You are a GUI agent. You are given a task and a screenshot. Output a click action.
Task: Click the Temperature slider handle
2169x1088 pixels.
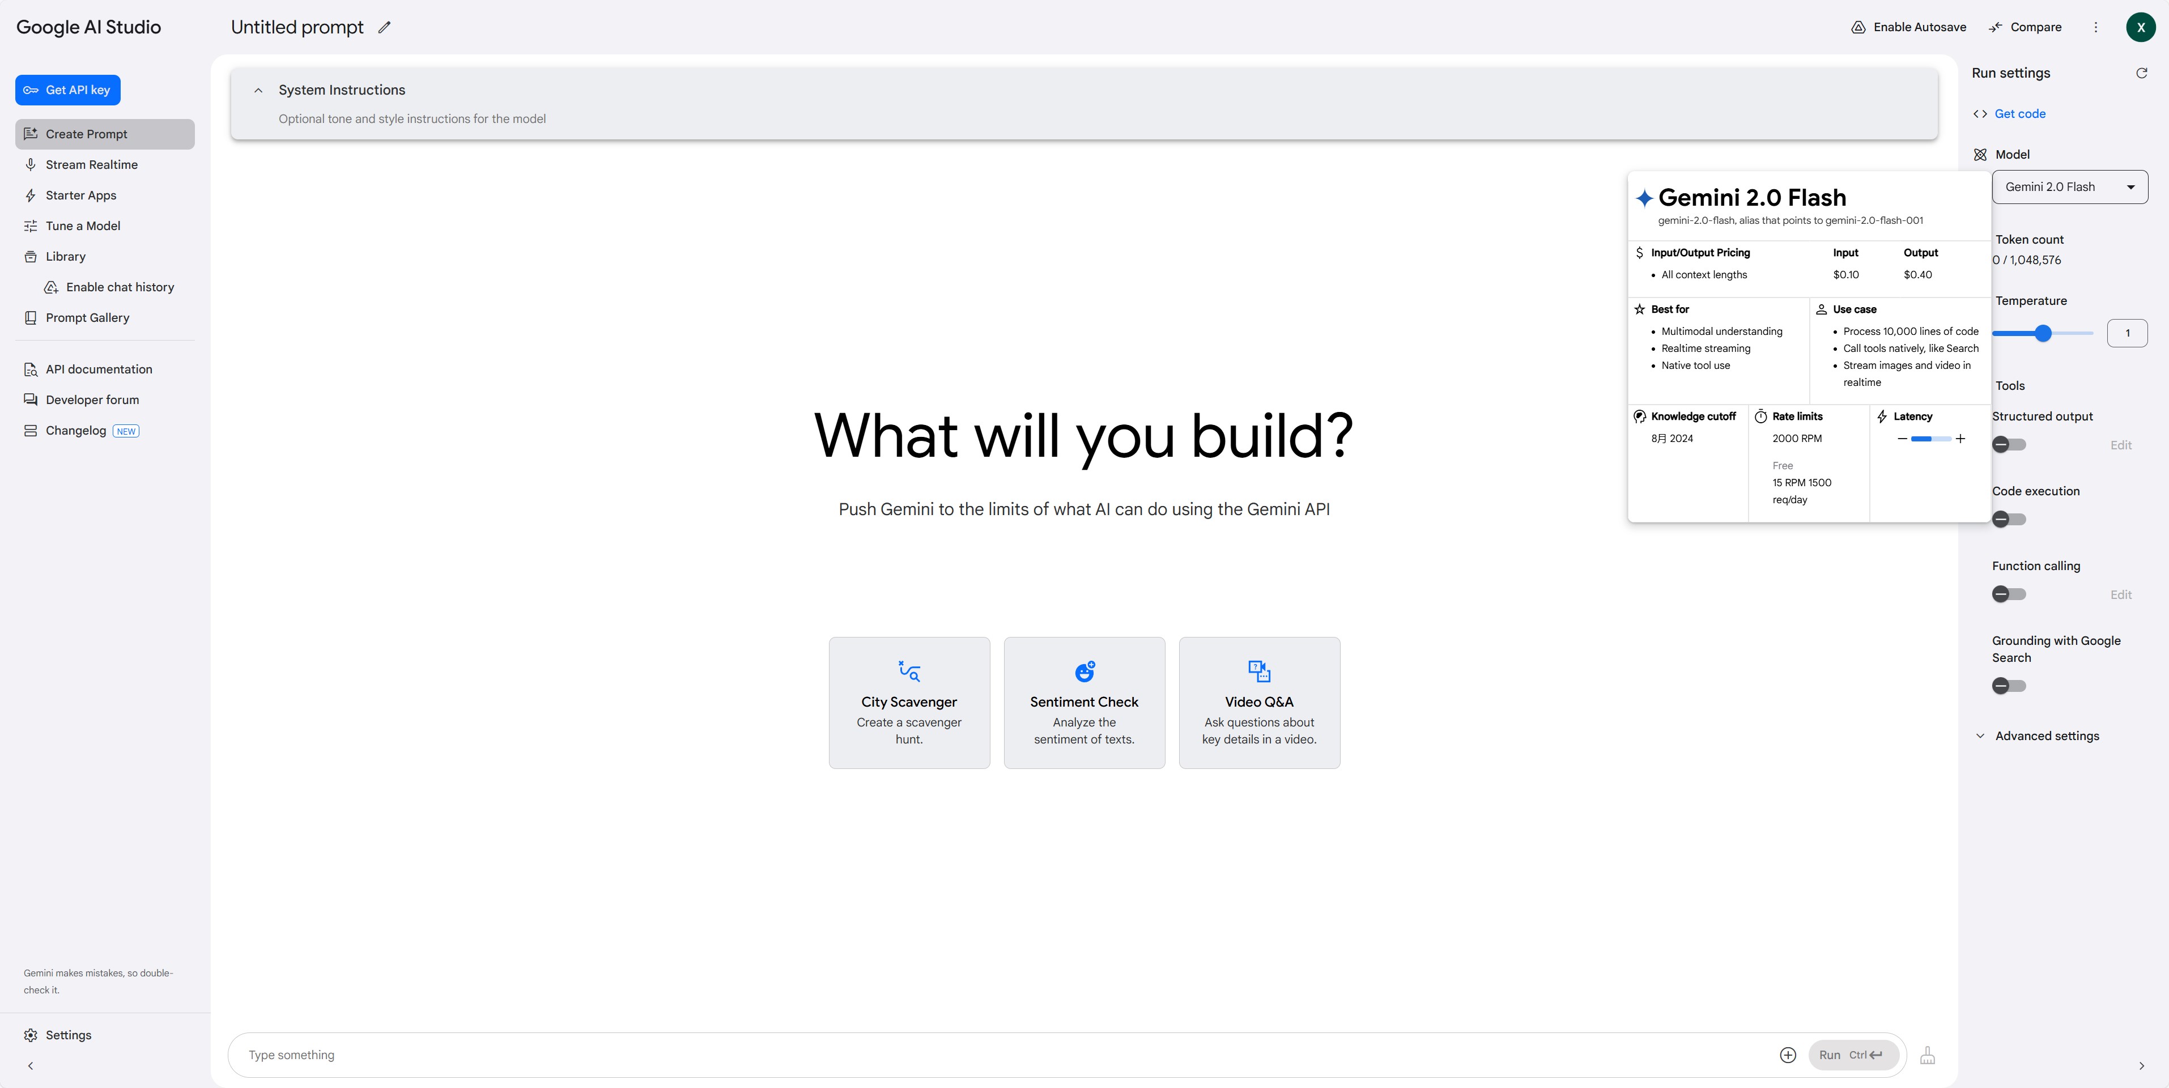pyautogui.click(x=2043, y=333)
